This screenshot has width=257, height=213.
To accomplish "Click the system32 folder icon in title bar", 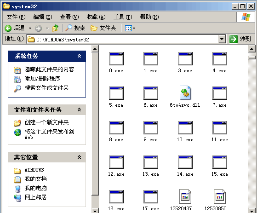I will click(6, 6).
